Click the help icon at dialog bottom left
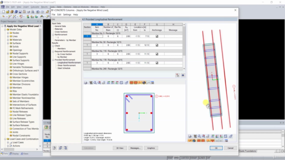Screen dimensions: 285x160 (x=54, y=148)
